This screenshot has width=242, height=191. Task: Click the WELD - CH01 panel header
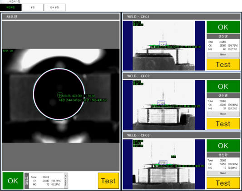pyautogui.click(x=182, y=17)
